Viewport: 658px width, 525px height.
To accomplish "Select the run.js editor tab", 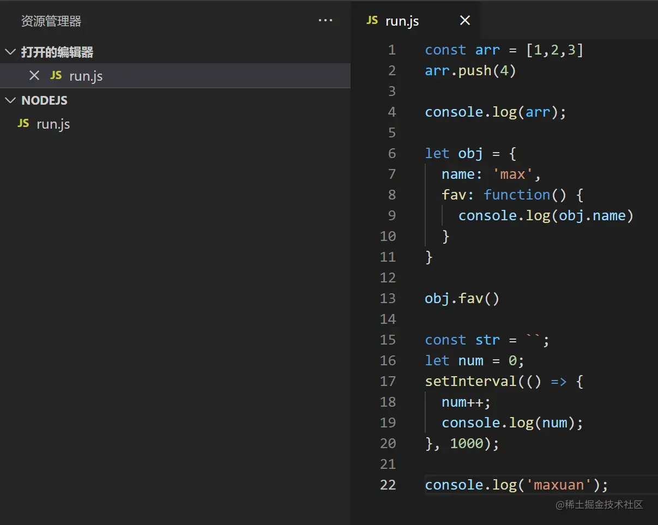I will point(416,21).
